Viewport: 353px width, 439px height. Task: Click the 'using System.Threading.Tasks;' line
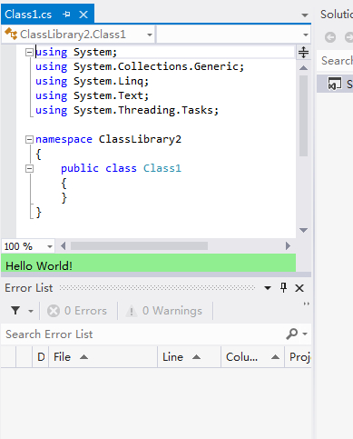click(x=127, y=110)
